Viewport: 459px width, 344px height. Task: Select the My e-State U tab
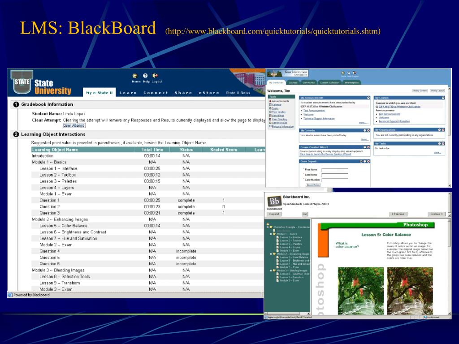pos(99,92)
